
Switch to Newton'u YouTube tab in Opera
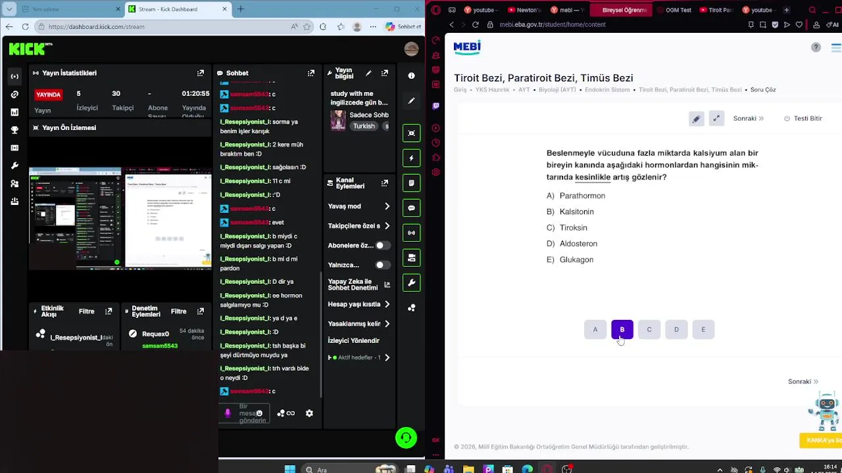[524, 10]
